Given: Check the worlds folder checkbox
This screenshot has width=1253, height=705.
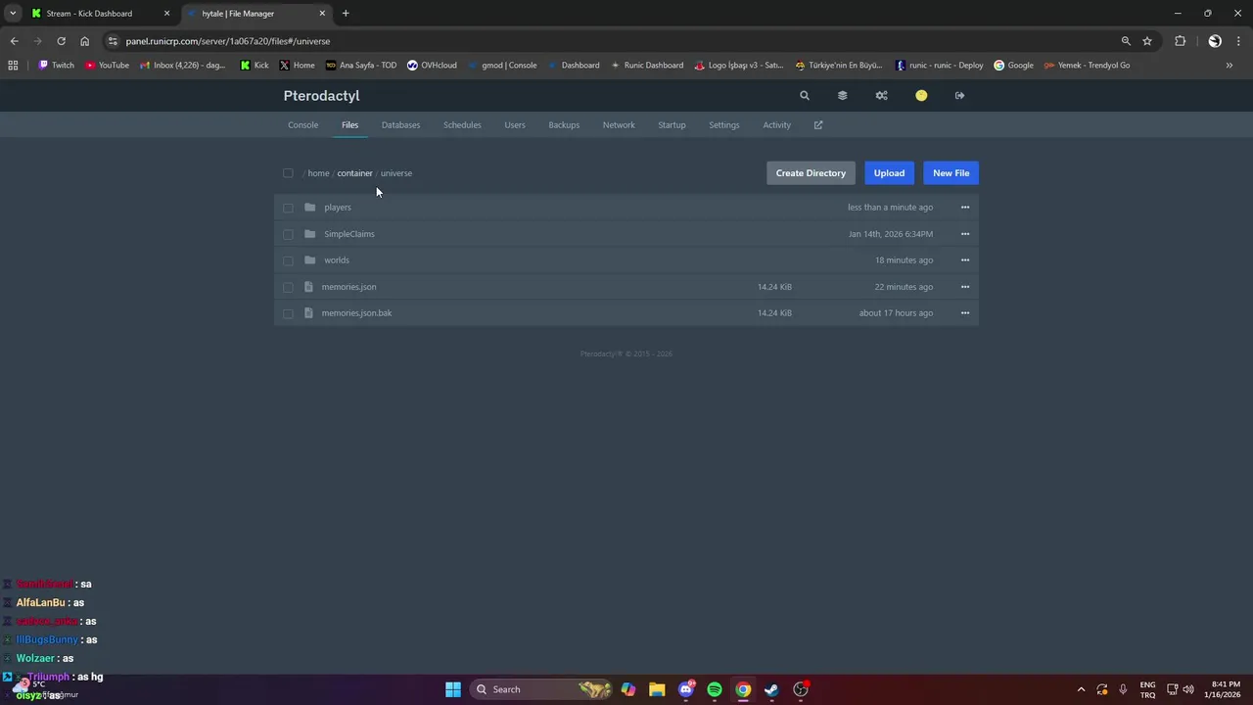Looking at the screenshot, I should coord(288,260).
